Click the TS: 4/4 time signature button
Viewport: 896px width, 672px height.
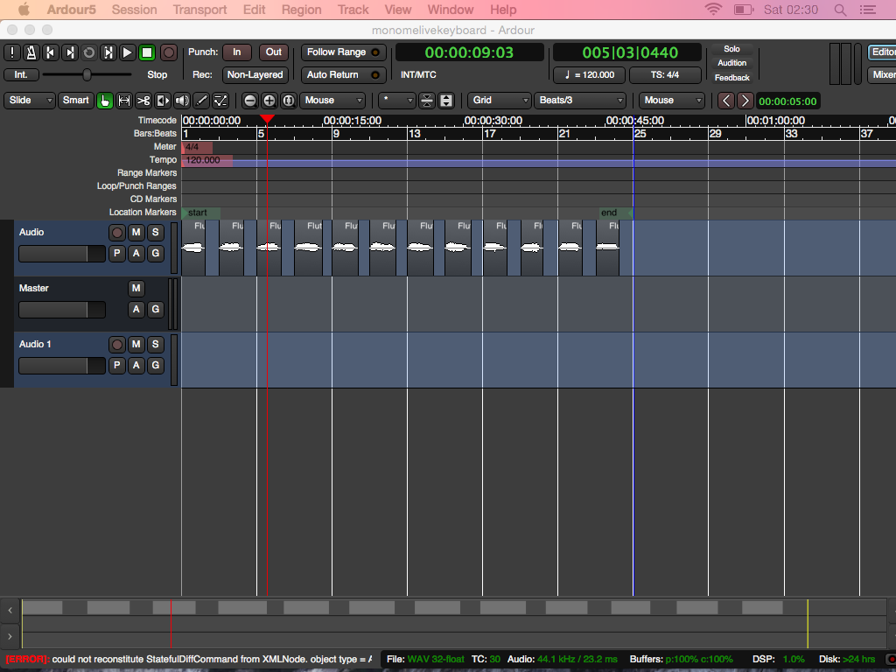(665, 75)
